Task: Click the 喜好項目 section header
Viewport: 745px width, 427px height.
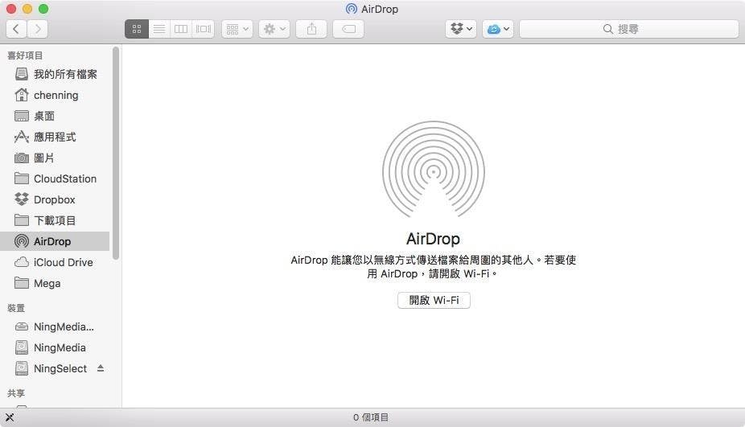Action: (x=25, y=55)
